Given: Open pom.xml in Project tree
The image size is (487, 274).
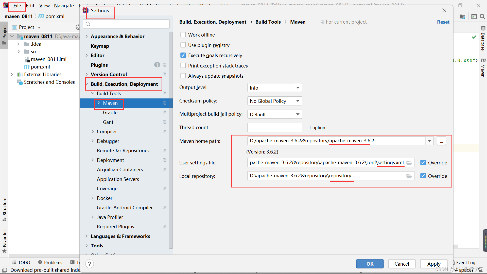Looking at the screenshot, I should 40,67.
